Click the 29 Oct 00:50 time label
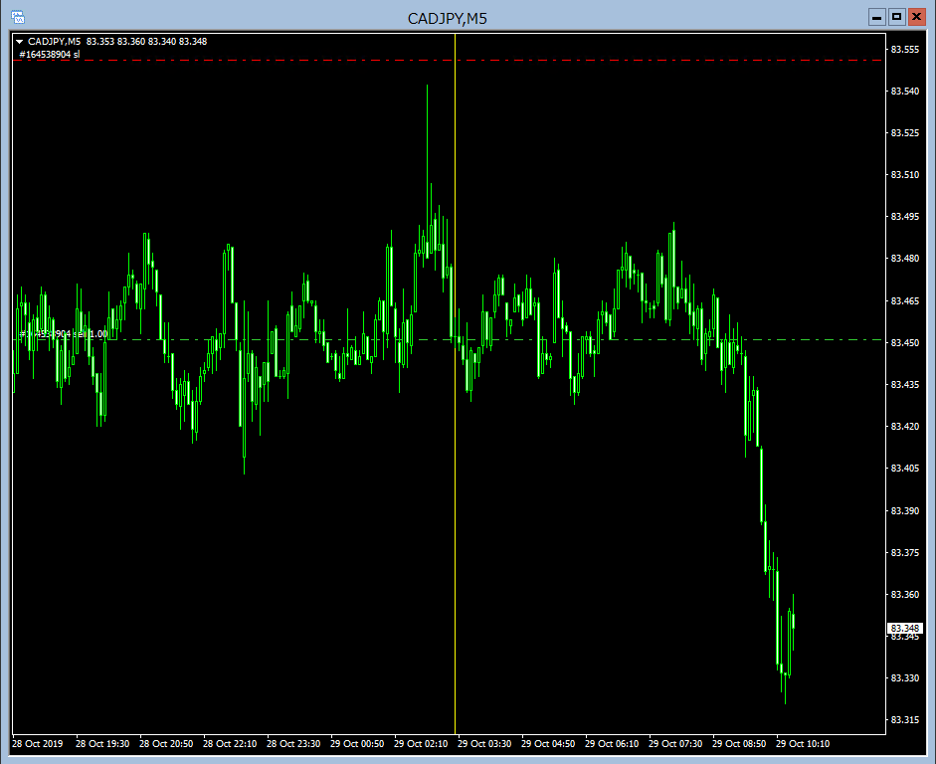This screenshot has width=936, height=764. point(357,744)
